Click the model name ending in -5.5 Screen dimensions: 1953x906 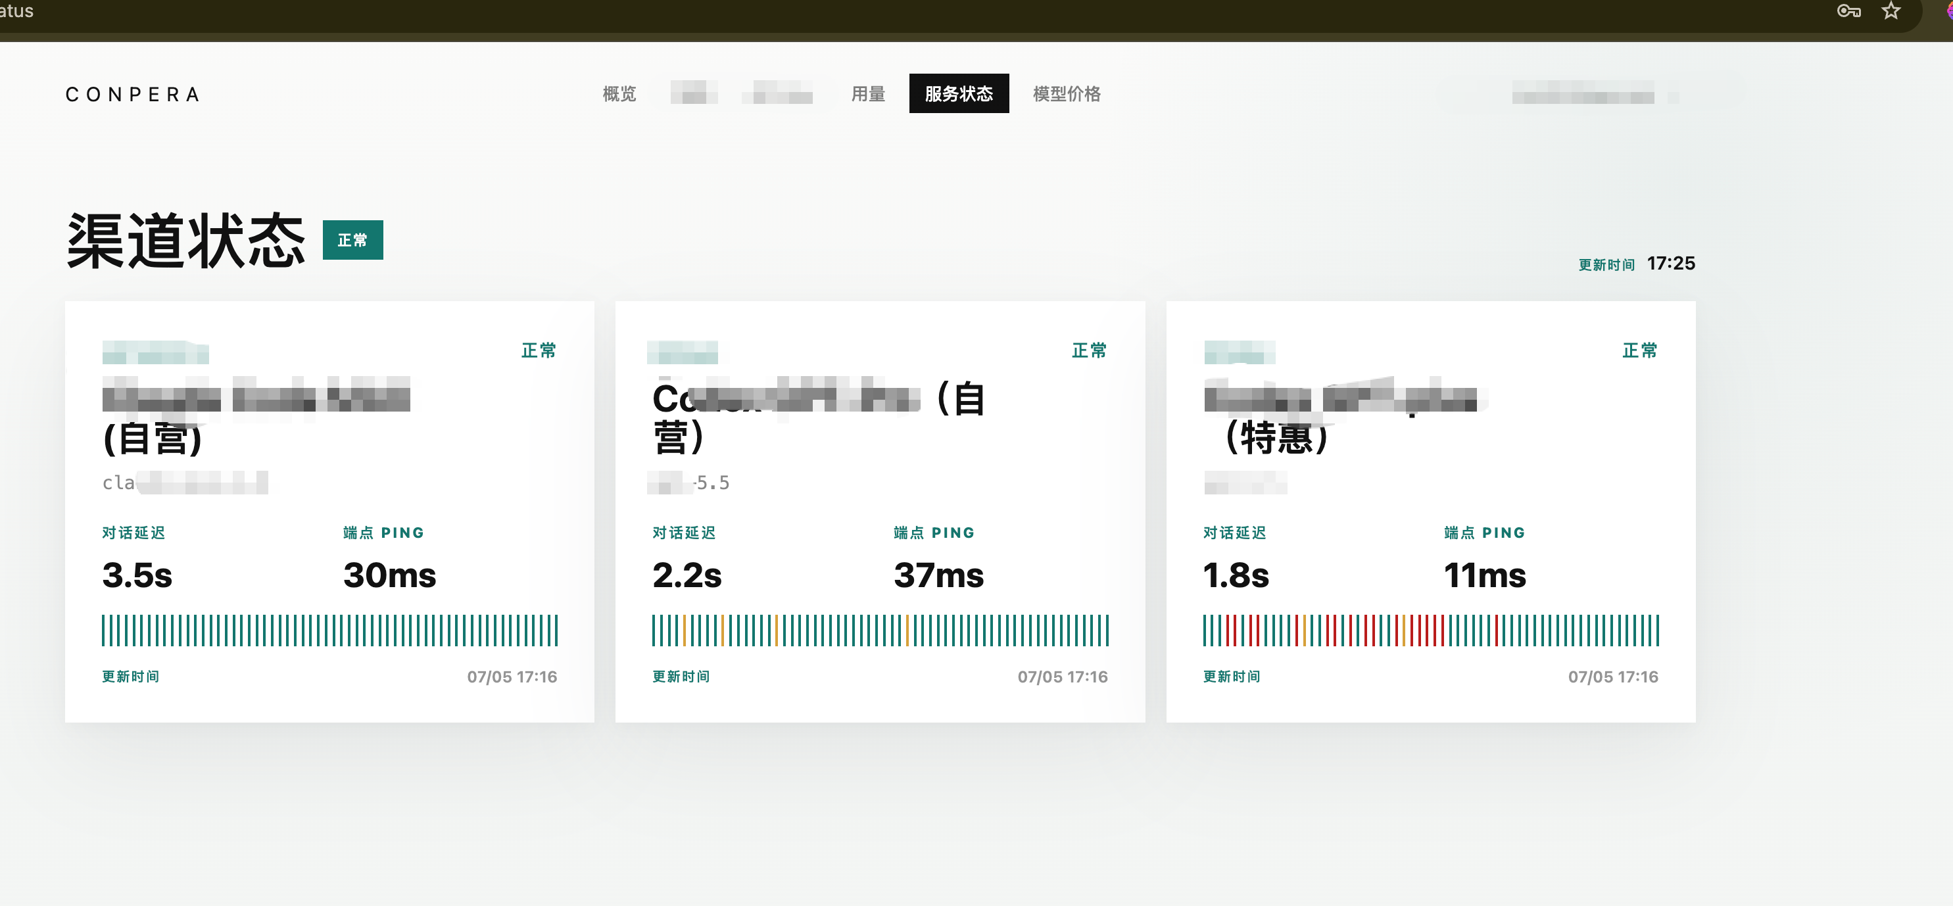coord(688,483)
